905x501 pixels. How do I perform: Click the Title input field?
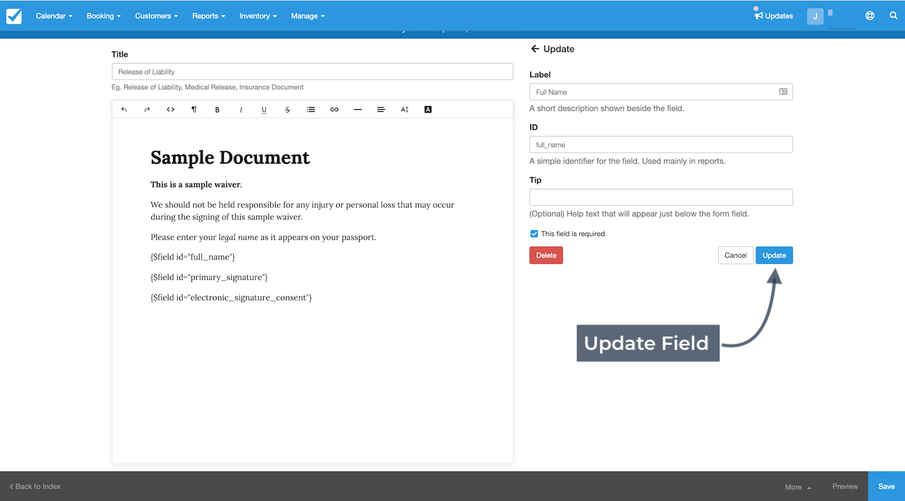point(312,72)
